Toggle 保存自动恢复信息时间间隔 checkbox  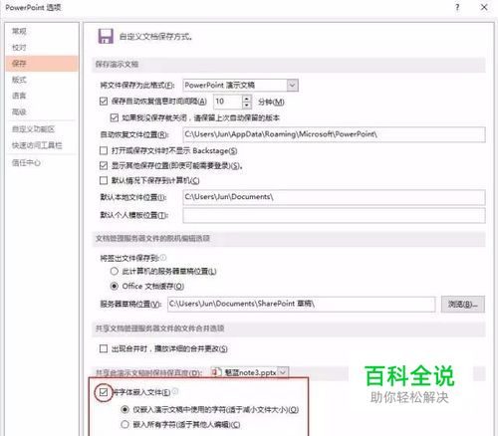104,102
